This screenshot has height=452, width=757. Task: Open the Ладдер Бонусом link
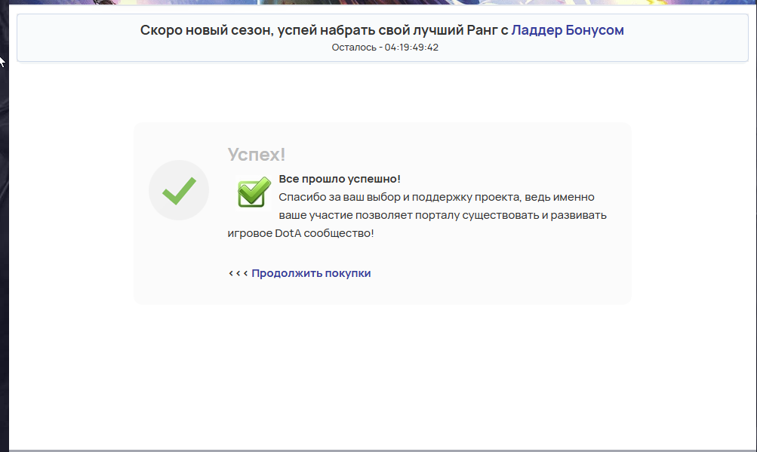[568, 30]
